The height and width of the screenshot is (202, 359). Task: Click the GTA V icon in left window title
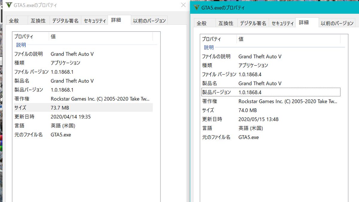click(9, 5)
